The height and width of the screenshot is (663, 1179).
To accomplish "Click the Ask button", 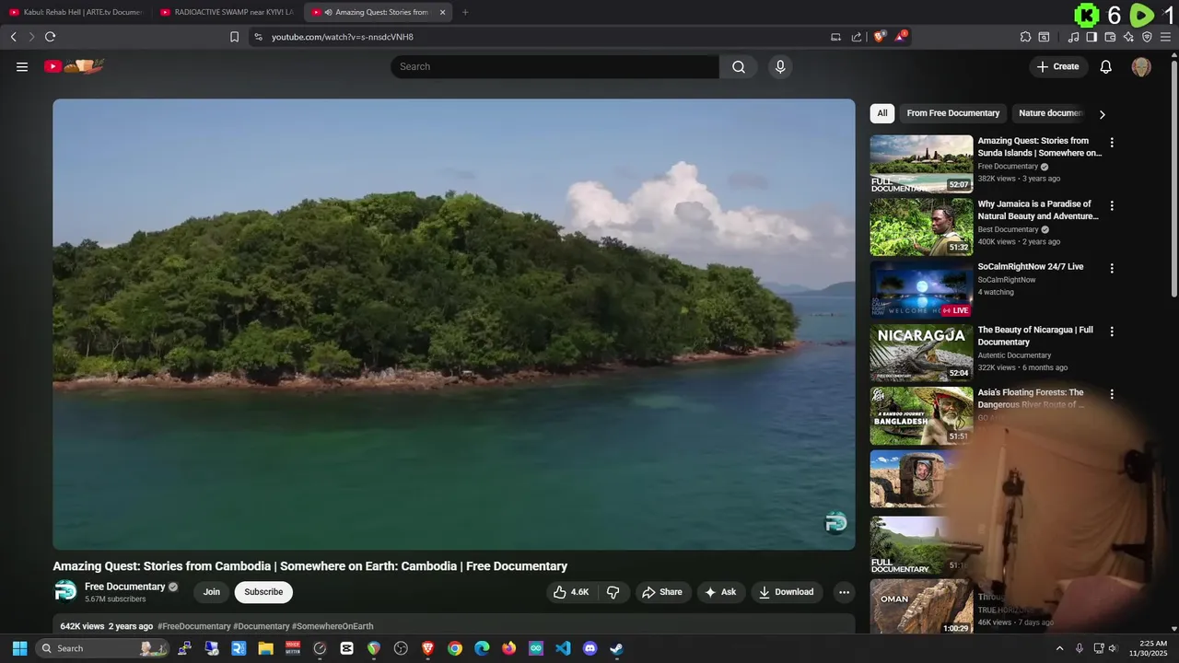I will (721, 592).
